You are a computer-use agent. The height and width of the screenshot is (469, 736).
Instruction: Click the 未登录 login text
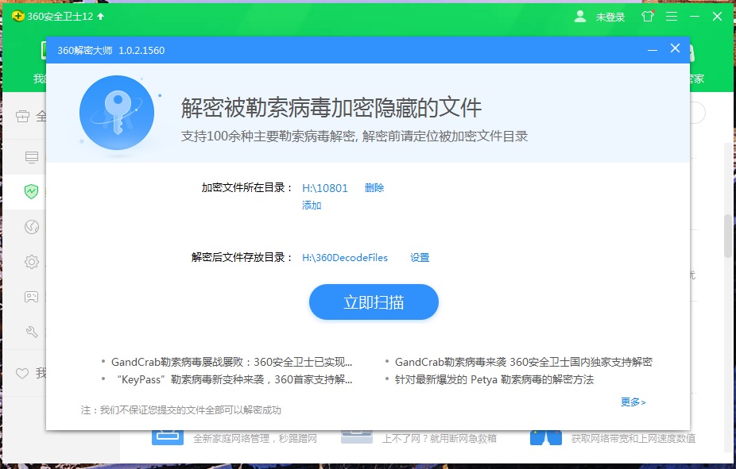click(x=610, y=17)
